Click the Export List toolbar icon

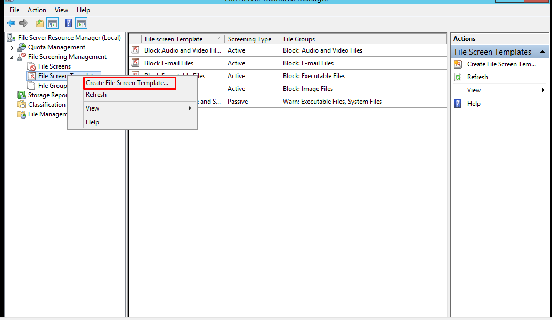click(x=39, y=23)
